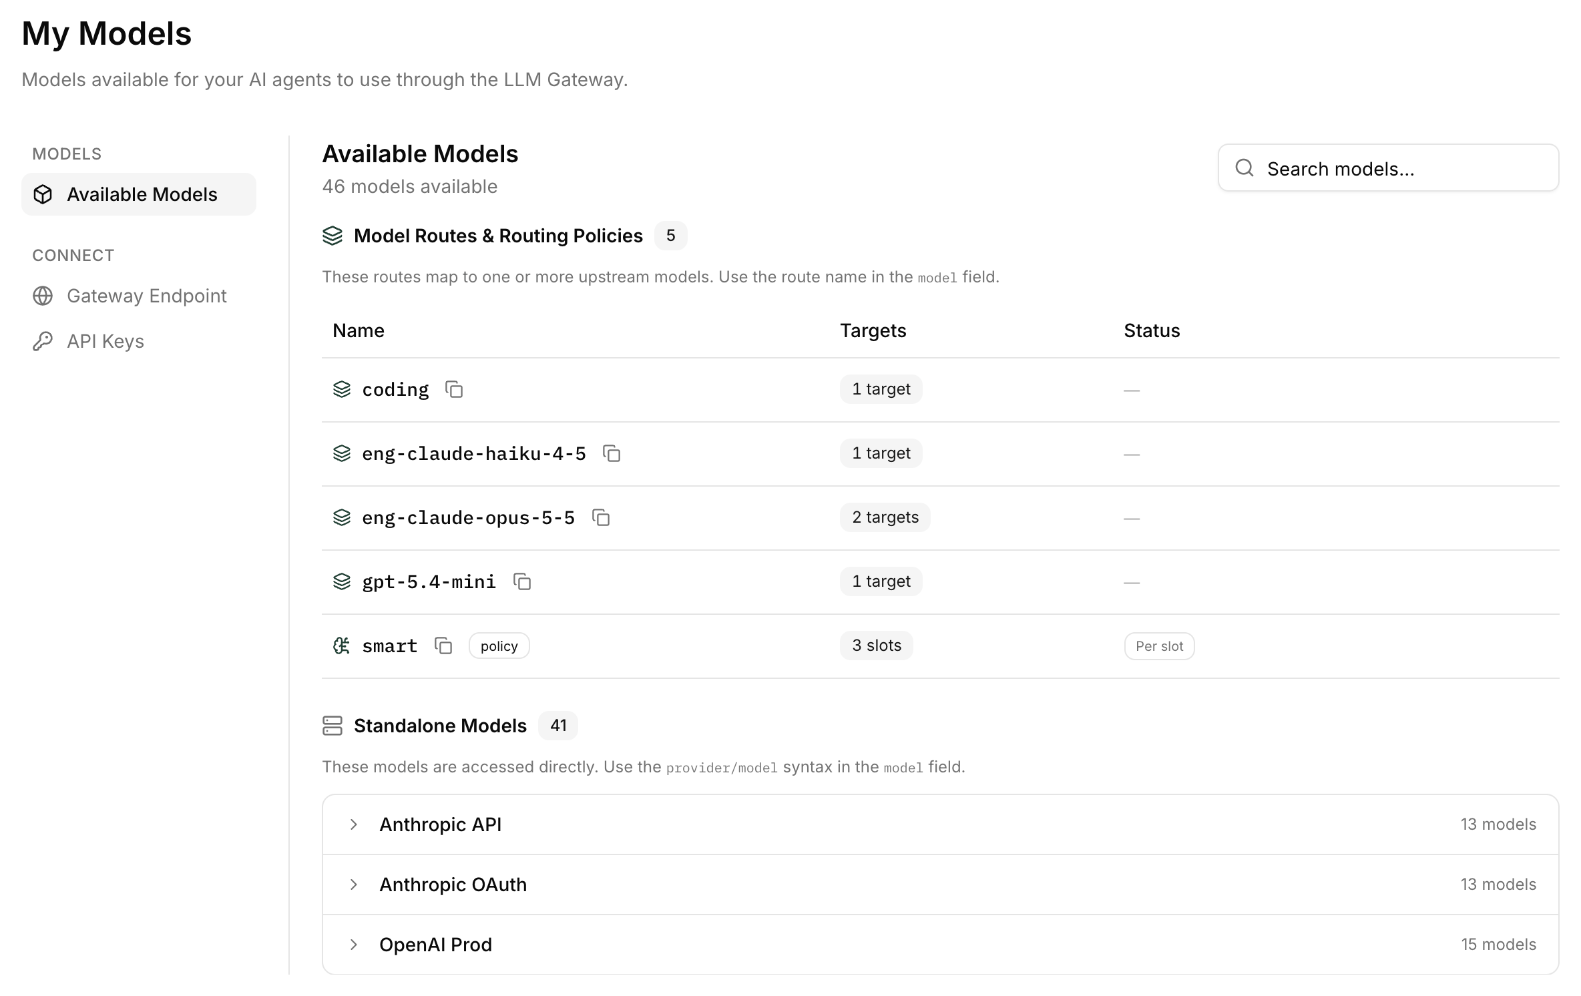
Task: Click the 46 models available text
Action: click(410, 186)
